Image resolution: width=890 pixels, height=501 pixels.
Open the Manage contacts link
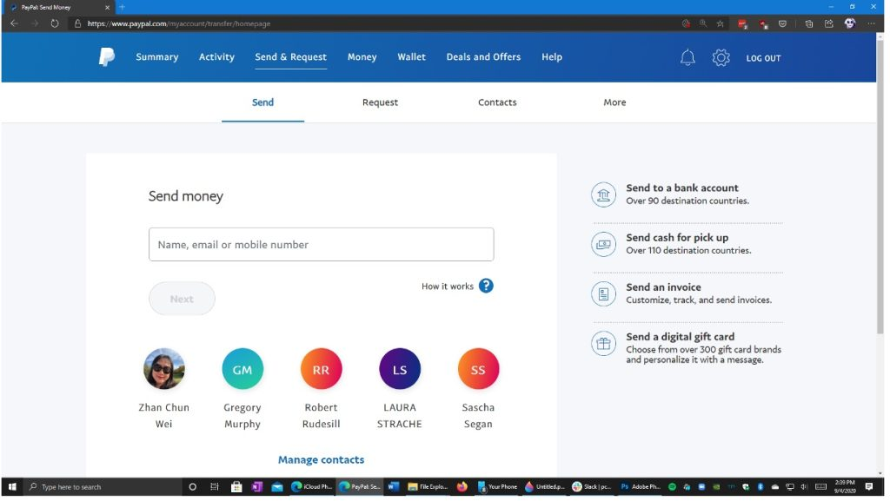[322, 459]
